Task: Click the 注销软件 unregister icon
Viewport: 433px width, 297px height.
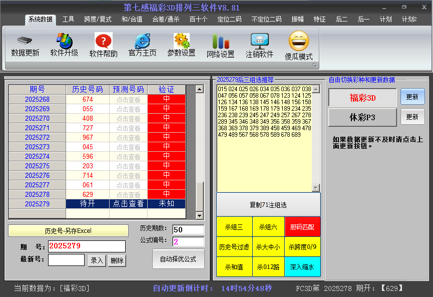Action: (x=260, y=44)
